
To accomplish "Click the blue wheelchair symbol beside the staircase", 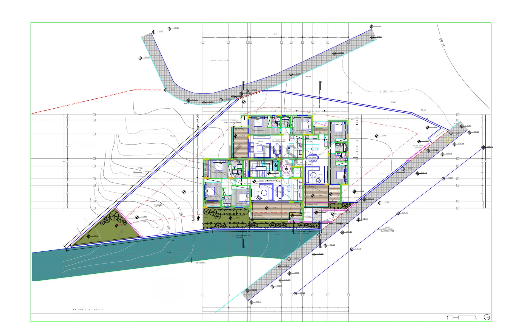I will tap(276, 165).
